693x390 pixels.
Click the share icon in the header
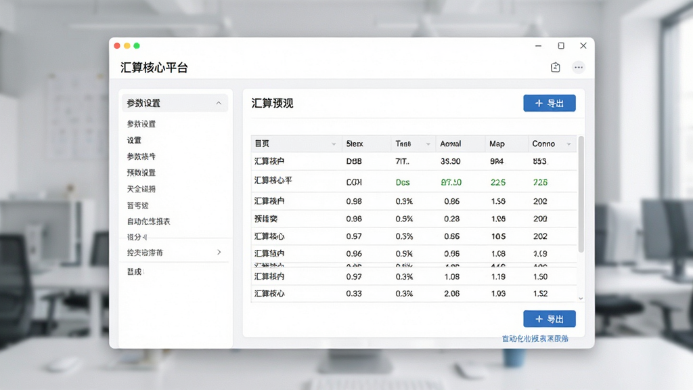click(x=556, y=67)
